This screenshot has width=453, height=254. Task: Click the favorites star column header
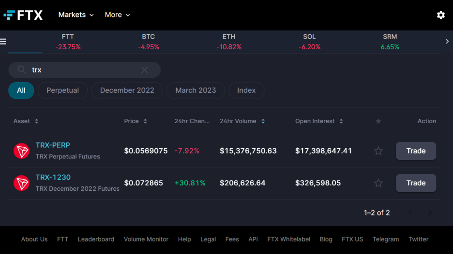378,121
